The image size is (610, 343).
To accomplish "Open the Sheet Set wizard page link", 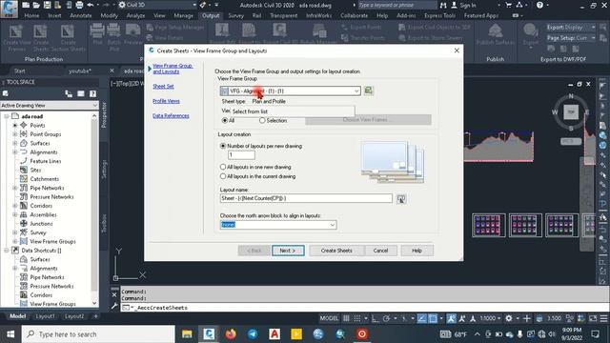I will [163, 87].
